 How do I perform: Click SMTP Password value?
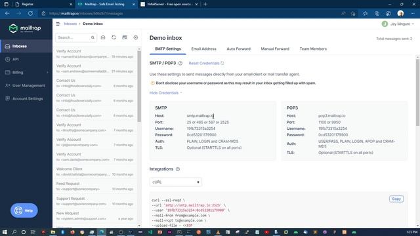[x=201, y=135]
